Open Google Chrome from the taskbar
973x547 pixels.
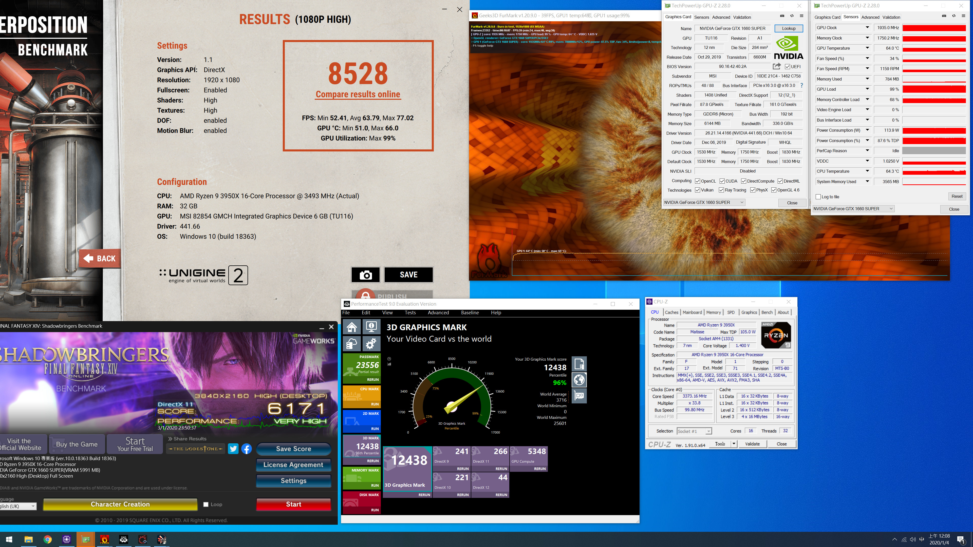pyautogui.click(x=48, y=539)
